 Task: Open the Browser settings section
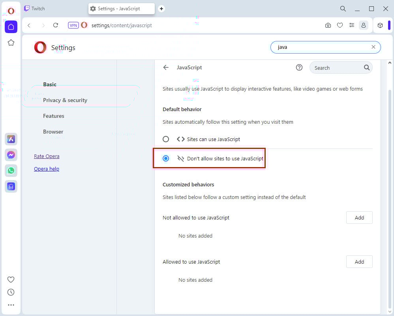click(53, 132)
